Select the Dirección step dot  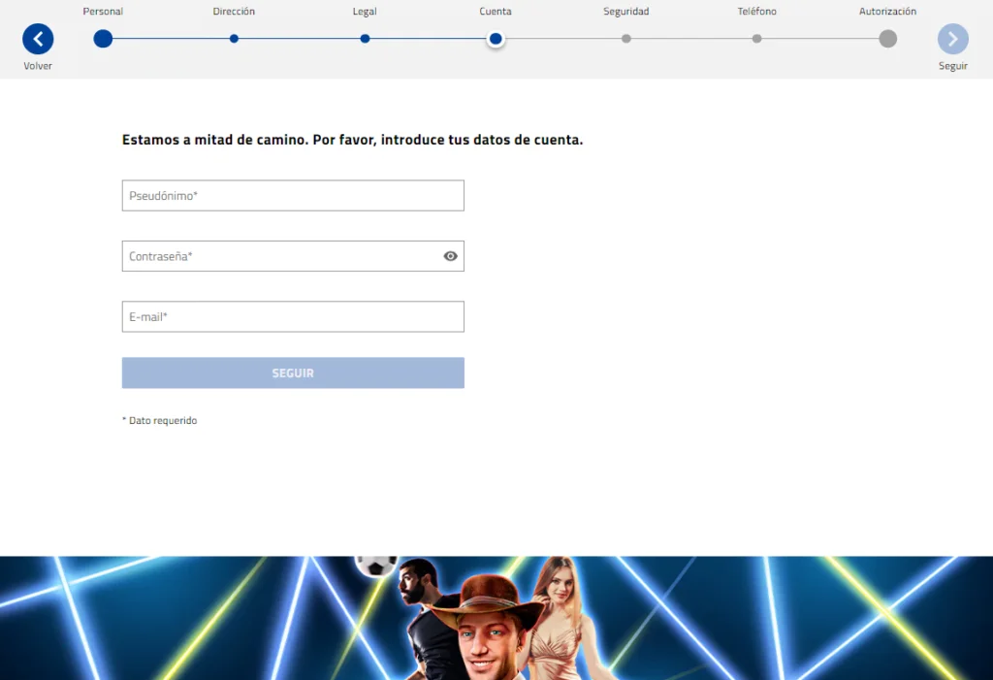234,39
